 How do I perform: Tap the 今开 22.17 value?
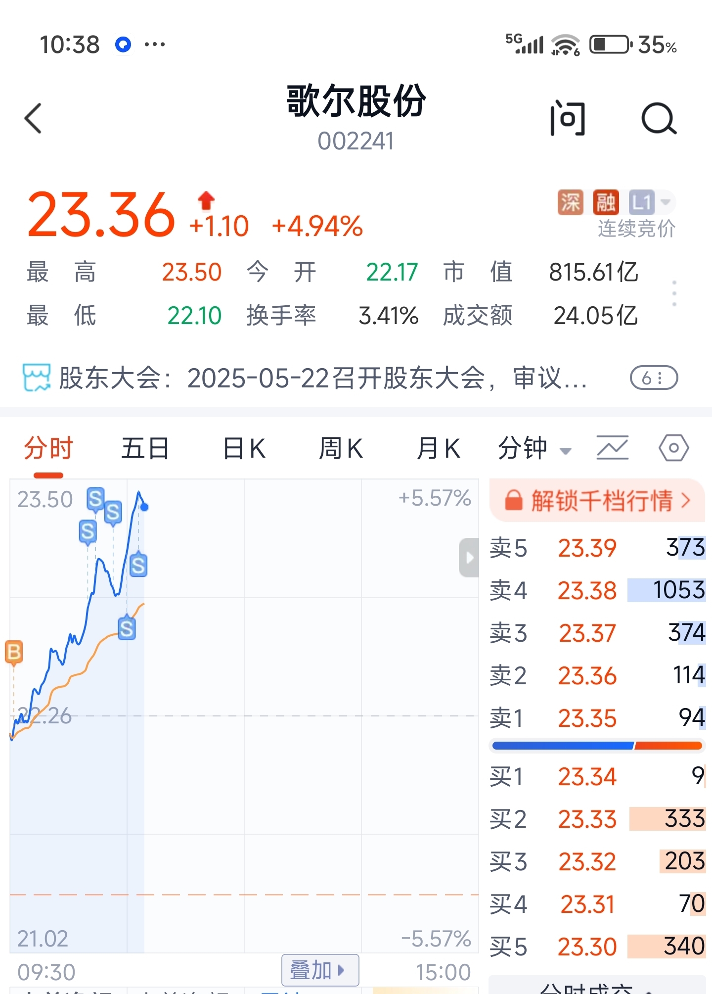[x=392, y=272]
